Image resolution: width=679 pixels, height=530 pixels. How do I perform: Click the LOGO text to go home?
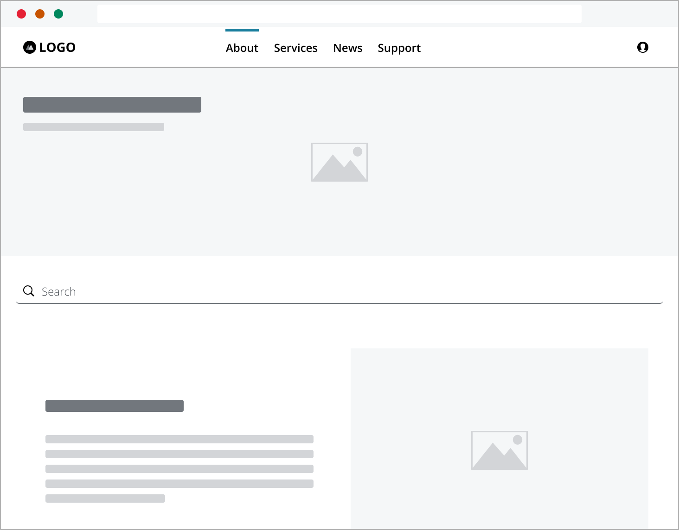(58, 47)
